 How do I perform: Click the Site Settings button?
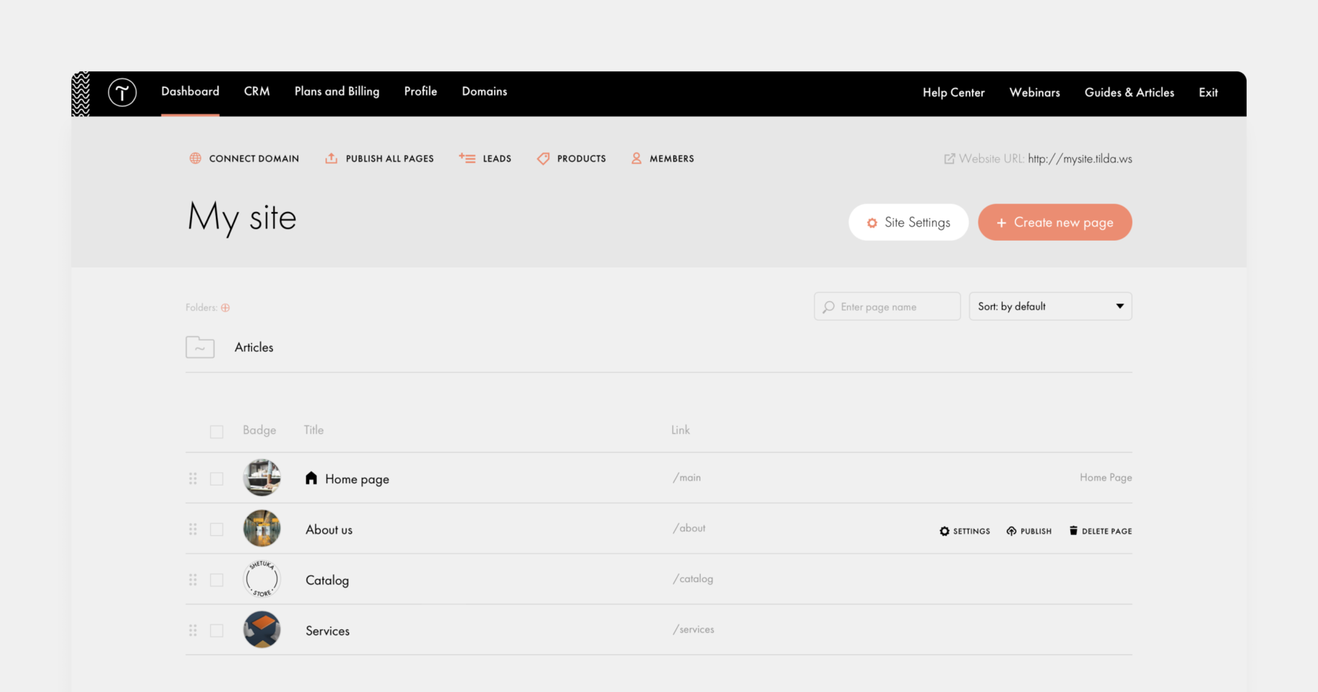click(908, 223)
